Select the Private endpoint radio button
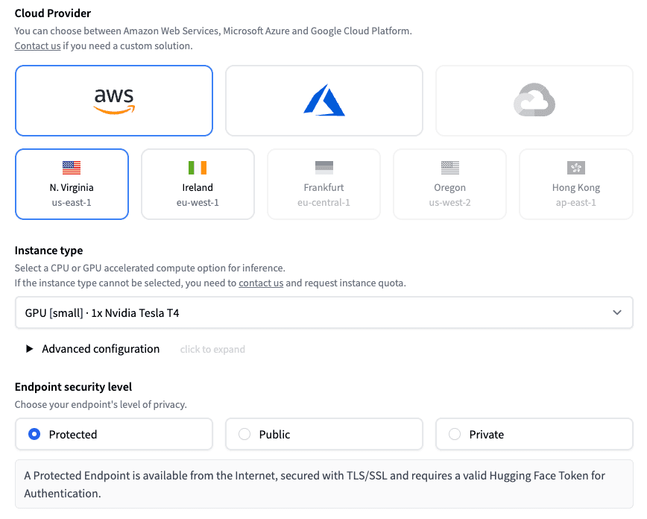Screen dimensions: 647x519 coord(454,434)
